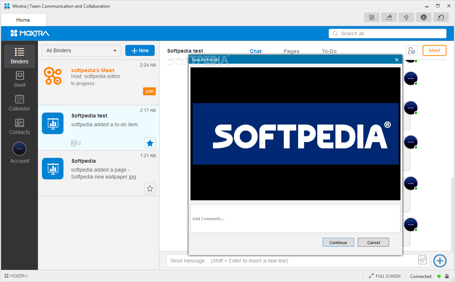Viewport: 455px width, 282px height.
Task: Click the chat vertical scrollbar
Action: 452,214
